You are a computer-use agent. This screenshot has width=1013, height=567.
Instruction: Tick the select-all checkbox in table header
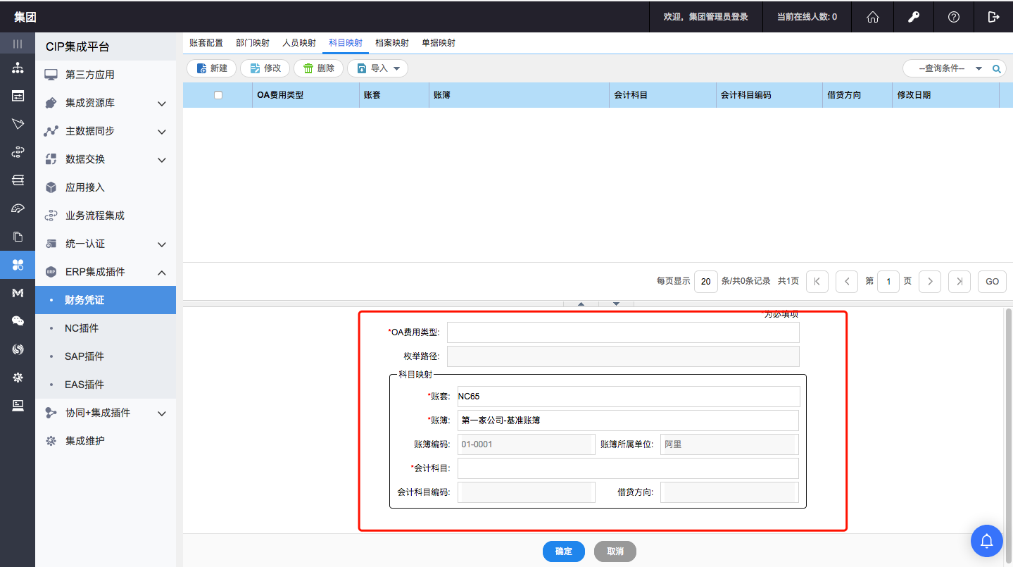218,95
